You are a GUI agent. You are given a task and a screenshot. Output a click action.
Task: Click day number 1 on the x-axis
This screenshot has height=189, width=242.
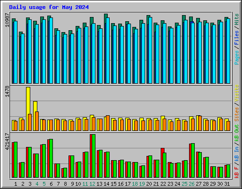[x=16, y=184]
